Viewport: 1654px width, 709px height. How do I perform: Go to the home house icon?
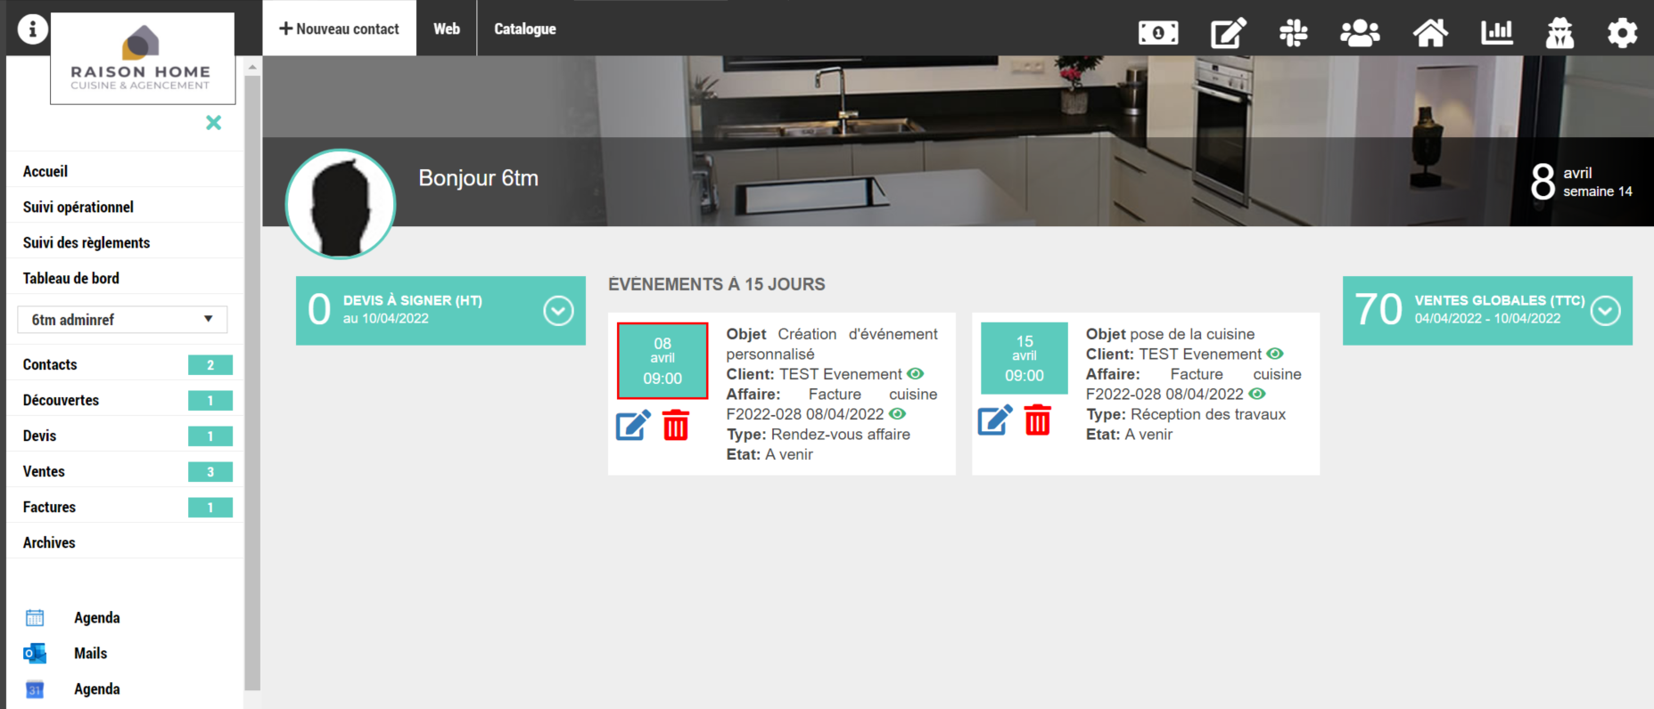coord(1429,33)
